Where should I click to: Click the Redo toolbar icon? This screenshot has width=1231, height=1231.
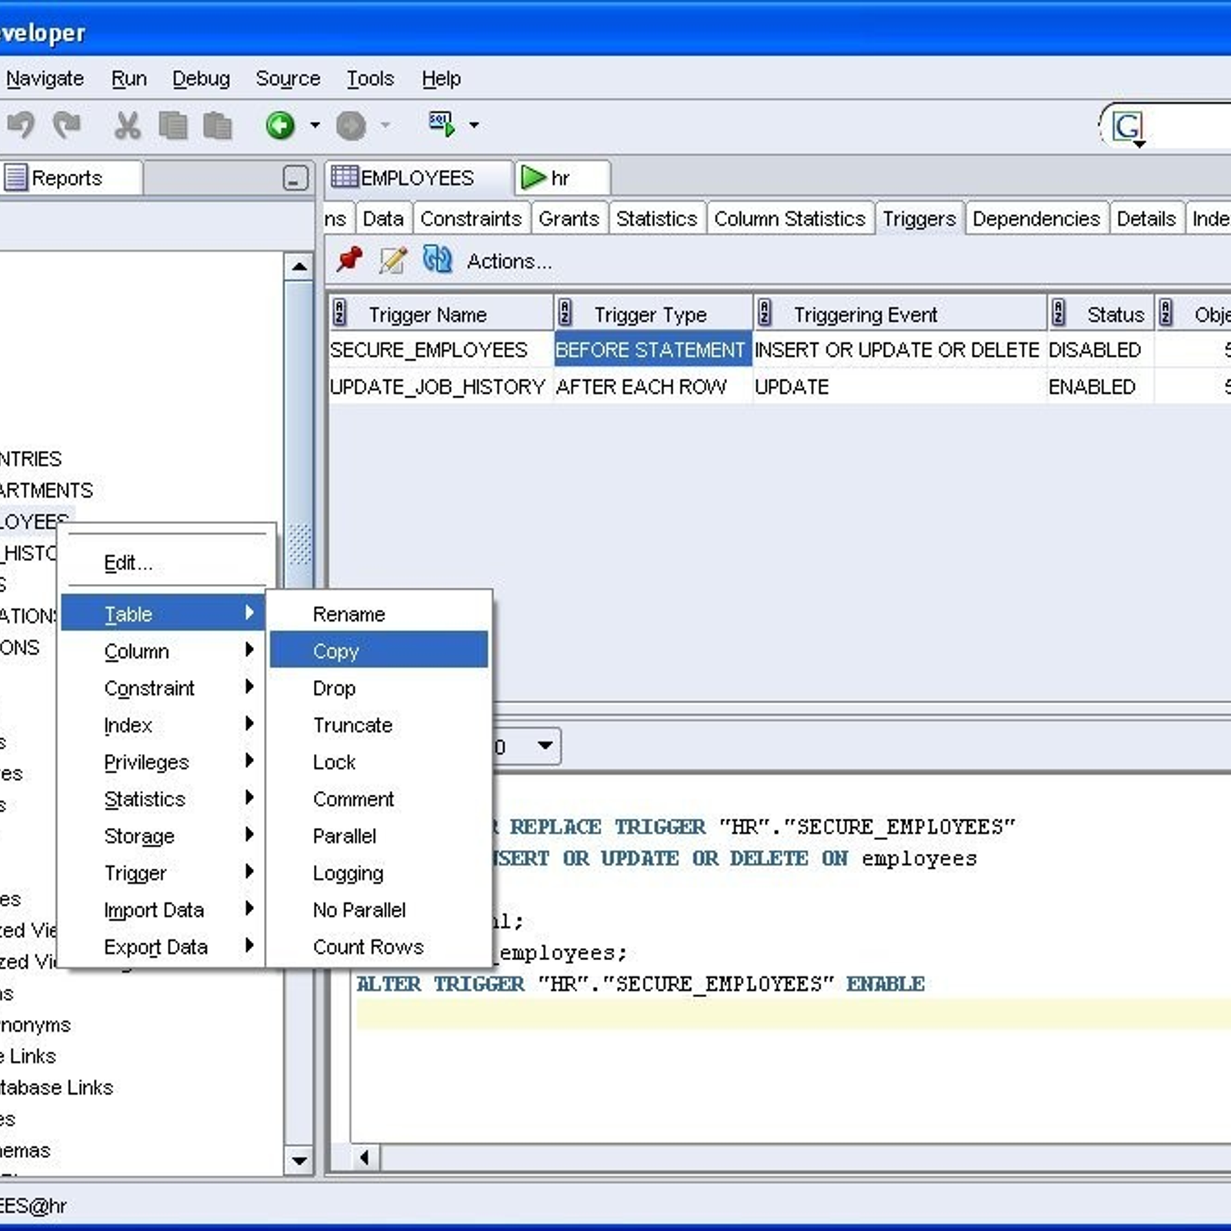[x=68, y=125]
